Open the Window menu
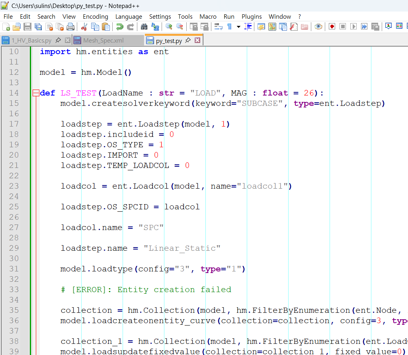The image size is (408, 355). 280,17
